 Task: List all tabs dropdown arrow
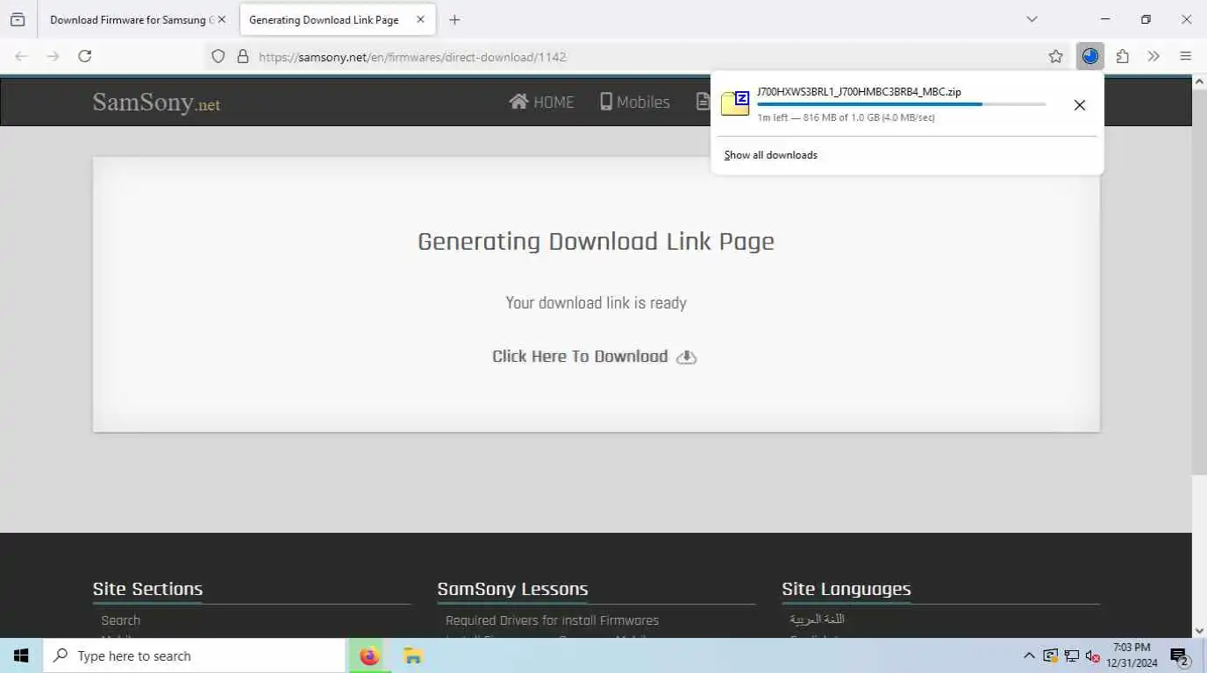click(x=1032, y=19)
